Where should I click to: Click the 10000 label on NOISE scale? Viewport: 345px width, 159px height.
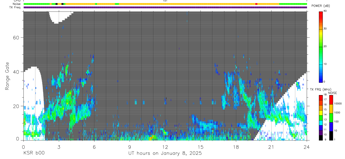pyautogui.click(x=338, y=103)
